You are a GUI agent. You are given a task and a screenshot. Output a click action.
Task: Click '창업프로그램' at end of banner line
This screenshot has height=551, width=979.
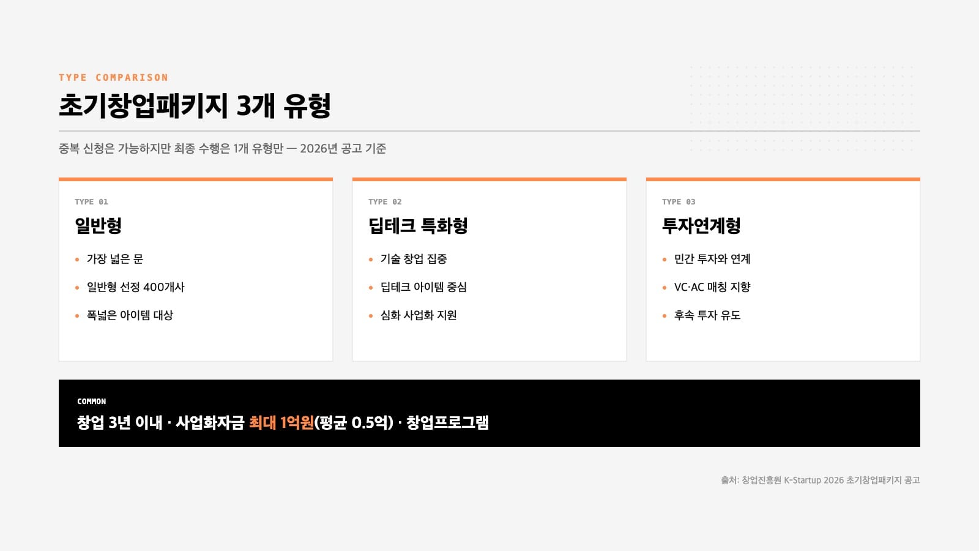coord(447,422)
